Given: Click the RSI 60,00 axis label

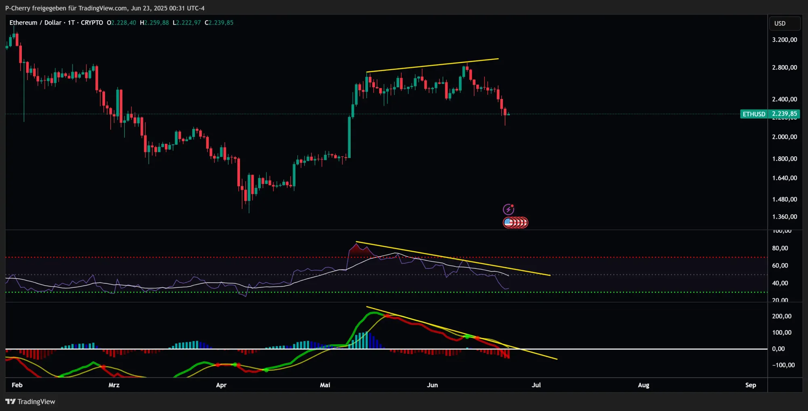Looking at the screenshot, I should click(780, 266).
